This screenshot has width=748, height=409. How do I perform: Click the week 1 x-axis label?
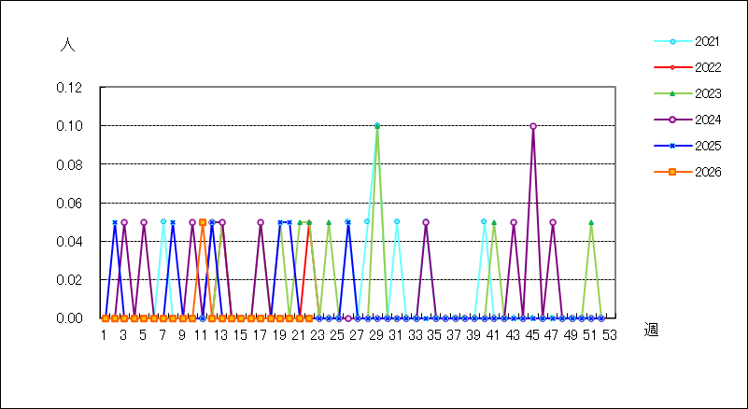pyautogui.click(x=104, y=335)
